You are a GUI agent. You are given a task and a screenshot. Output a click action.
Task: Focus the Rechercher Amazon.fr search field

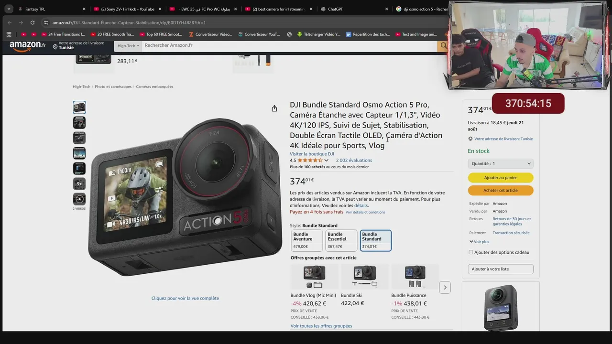pos(289,45)
